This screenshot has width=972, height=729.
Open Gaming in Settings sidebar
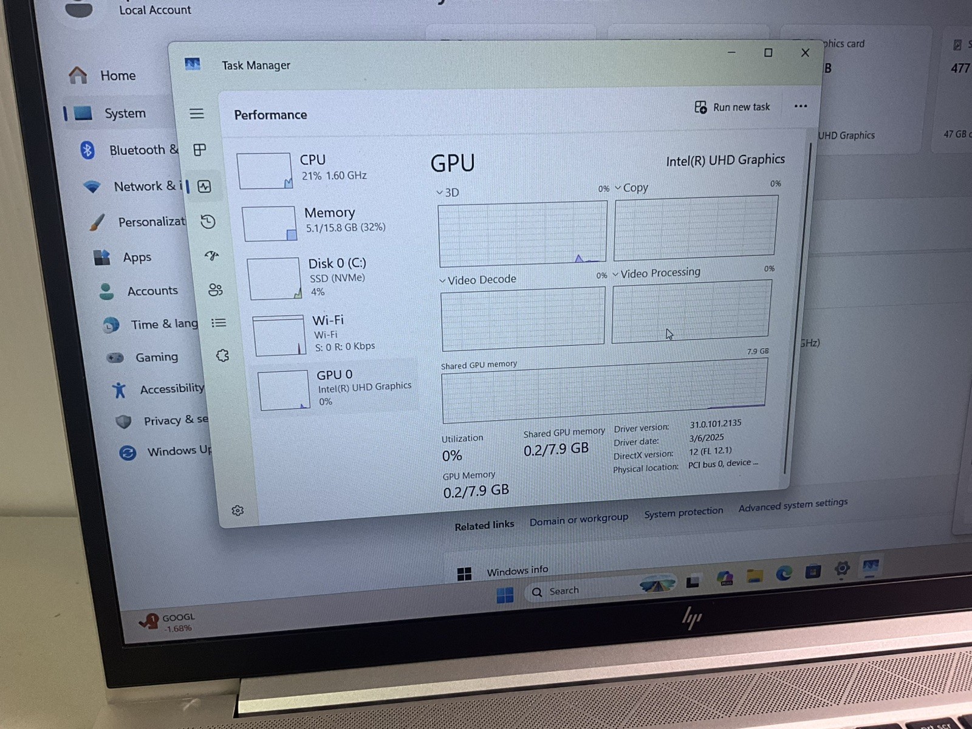[143, 357]
